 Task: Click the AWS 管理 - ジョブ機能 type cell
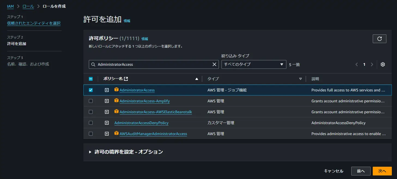227,90
